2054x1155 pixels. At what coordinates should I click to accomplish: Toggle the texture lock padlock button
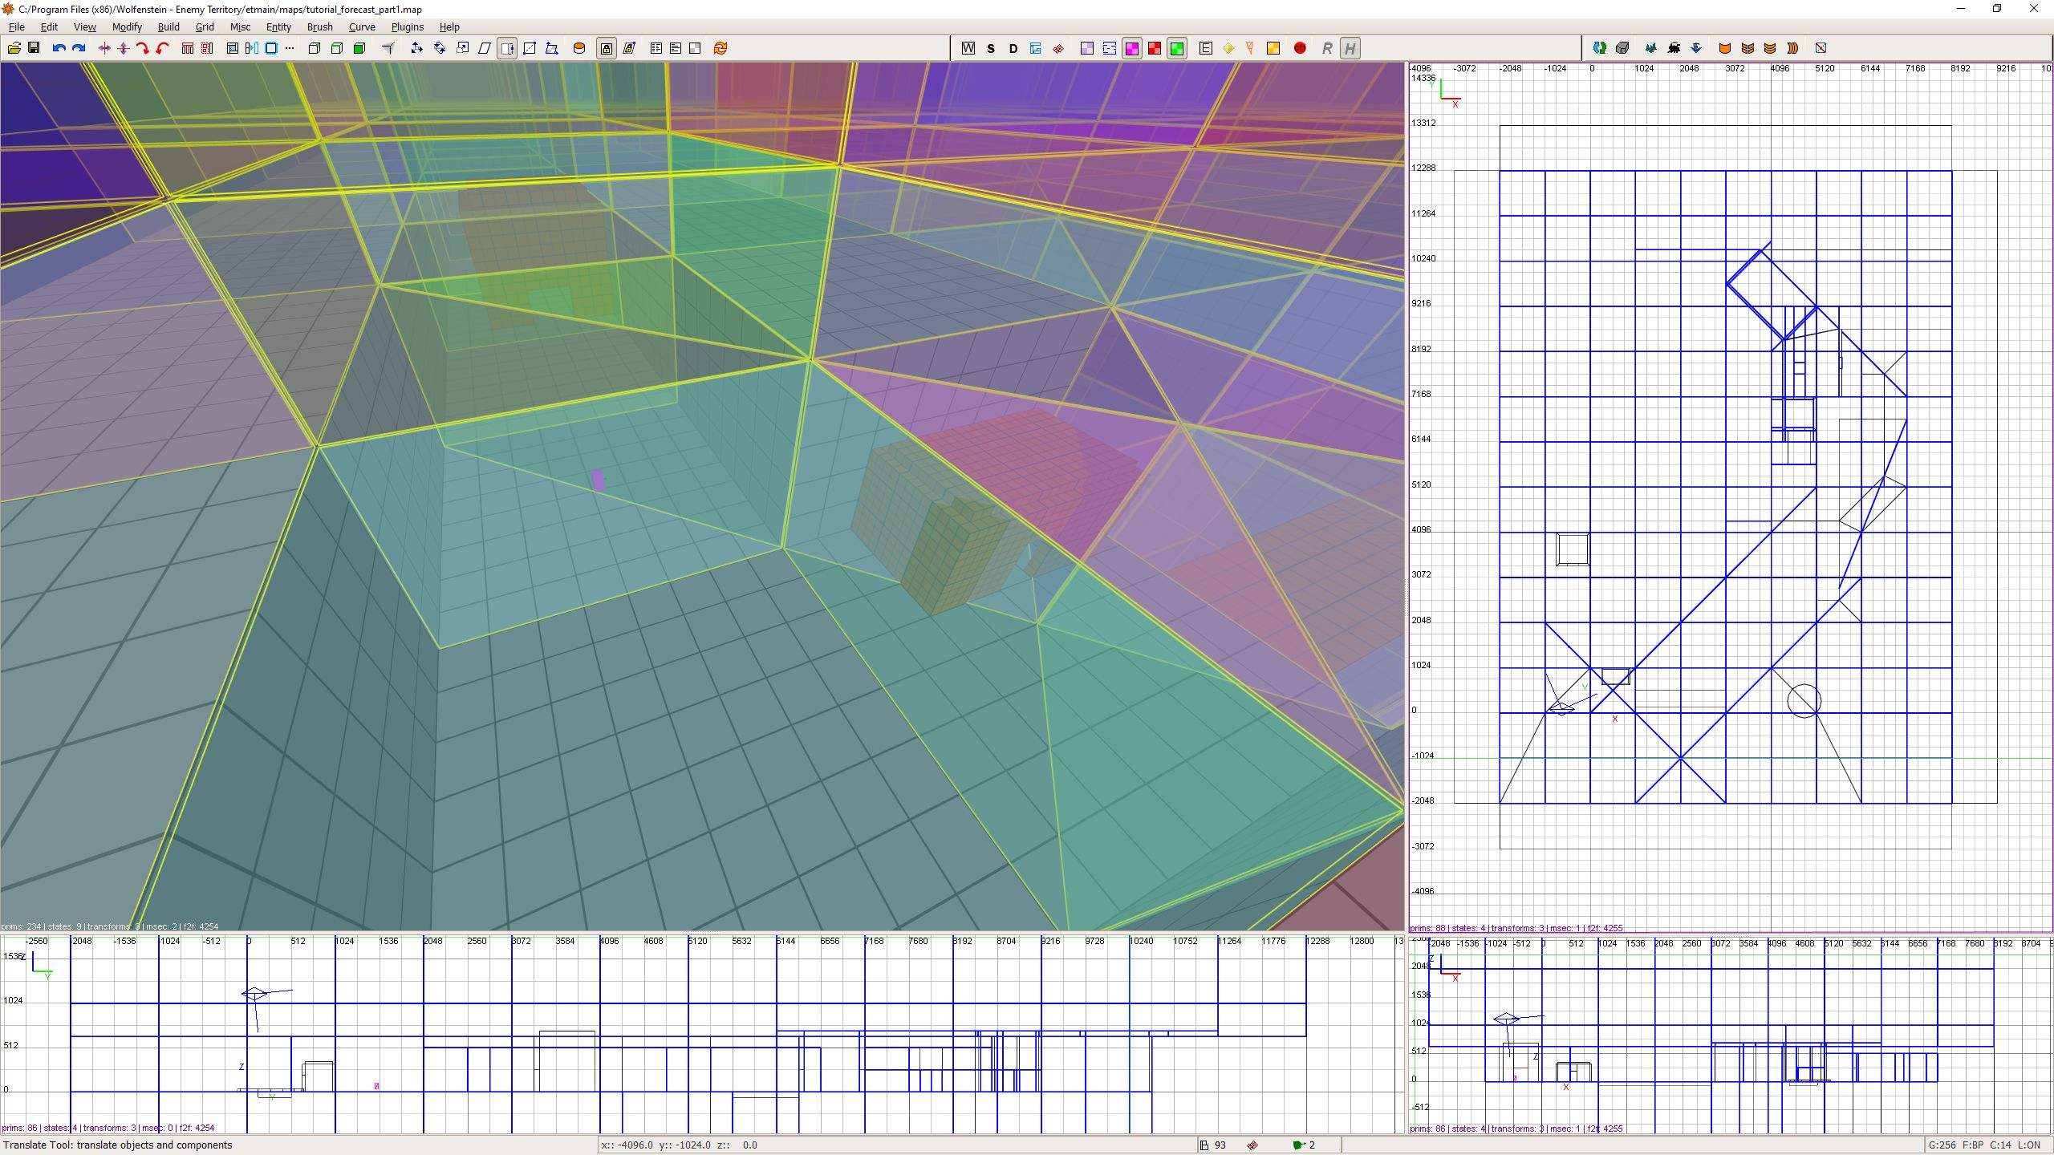point(607,48)
